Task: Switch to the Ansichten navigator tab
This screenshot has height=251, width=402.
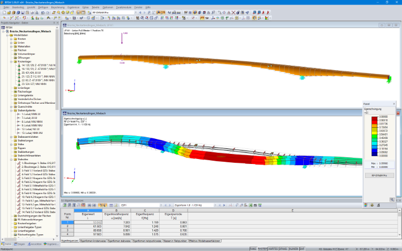Action: coord(35,244)
